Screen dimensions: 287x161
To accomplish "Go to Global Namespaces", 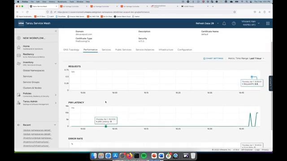I will coord(34,71).
